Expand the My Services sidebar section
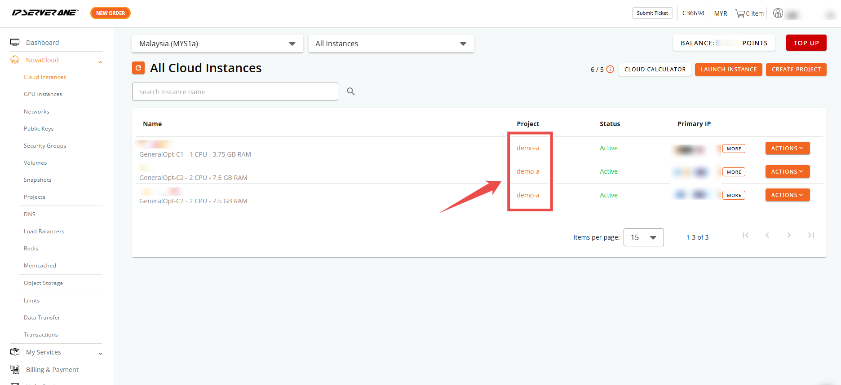 point(100,354)
